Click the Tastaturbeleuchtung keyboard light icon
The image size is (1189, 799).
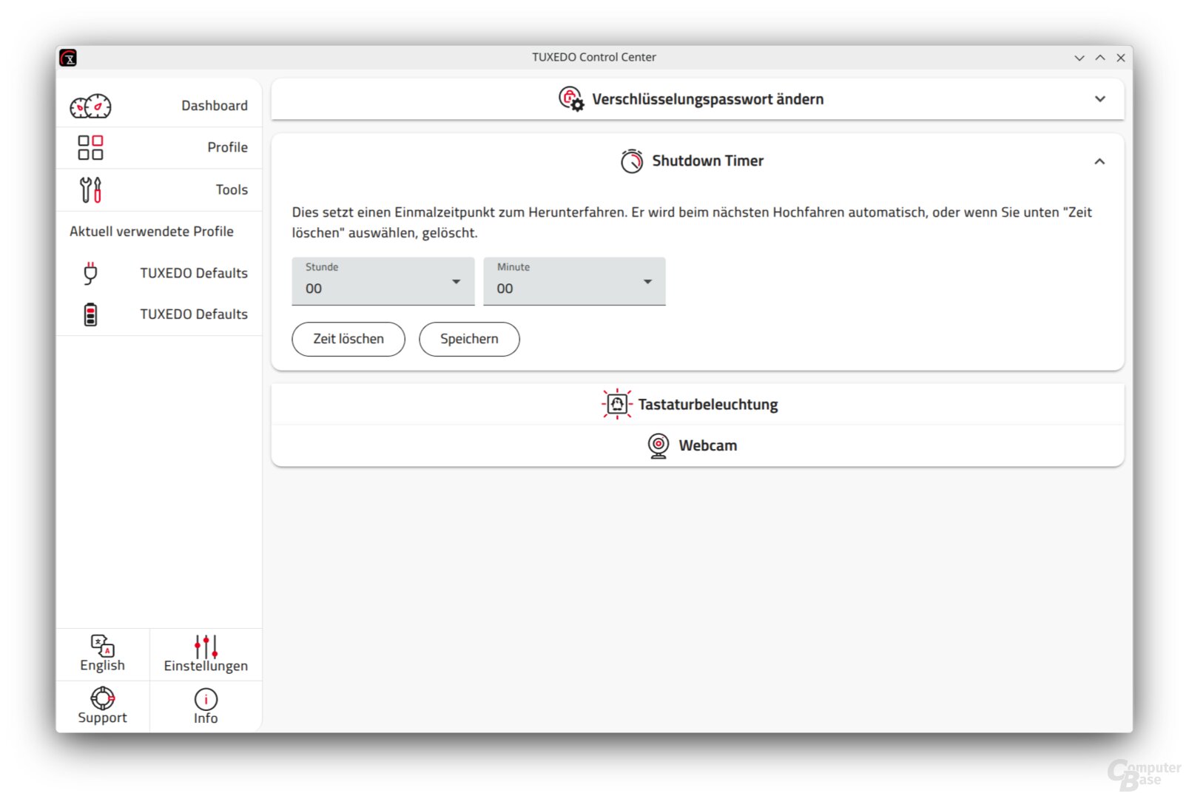(616, 404)
